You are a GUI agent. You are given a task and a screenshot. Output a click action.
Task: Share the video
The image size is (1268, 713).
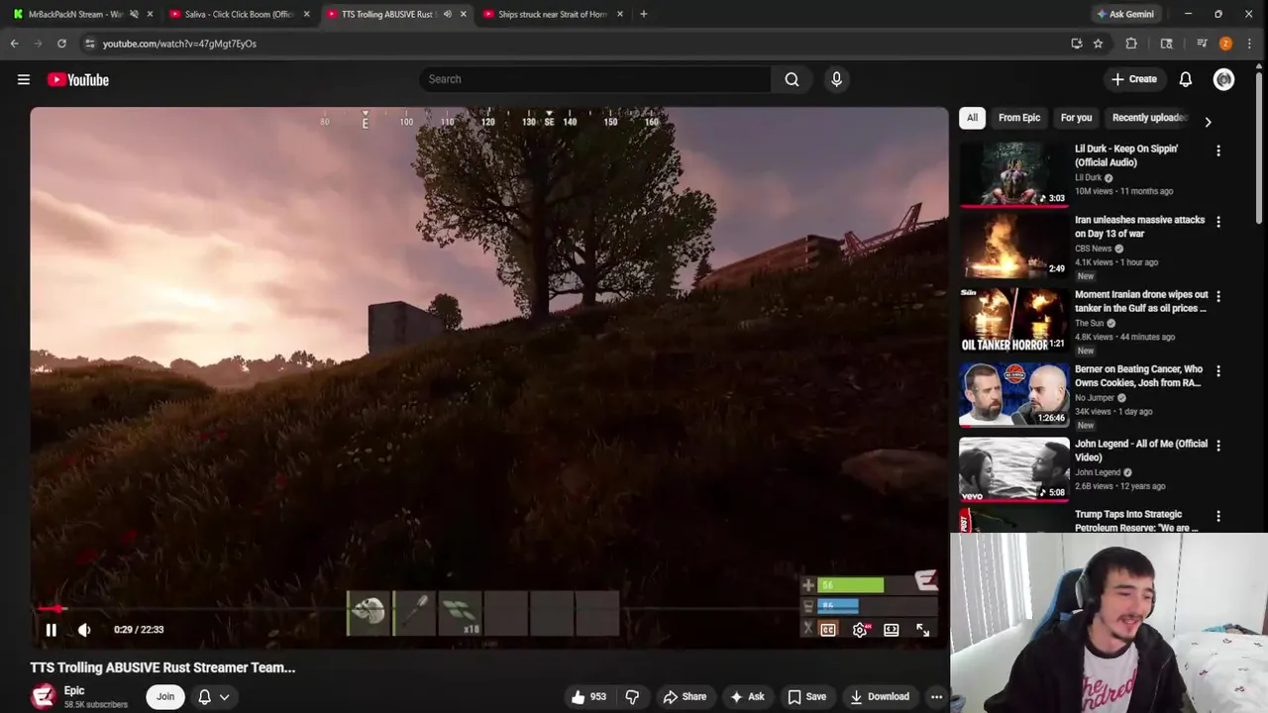(x=685, y=697)
